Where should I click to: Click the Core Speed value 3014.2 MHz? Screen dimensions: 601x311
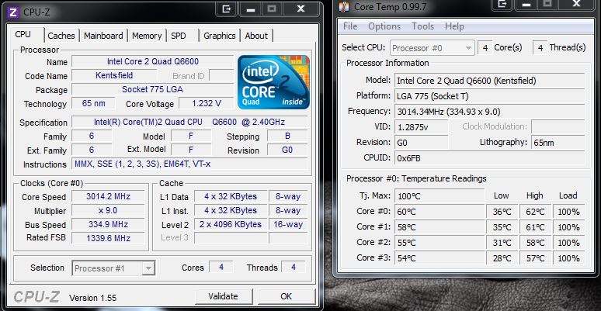(108, 196)
